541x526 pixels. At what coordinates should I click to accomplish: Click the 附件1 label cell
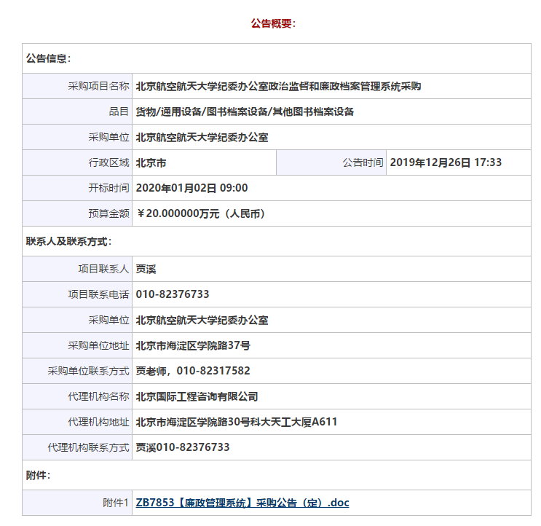point(116,503)
